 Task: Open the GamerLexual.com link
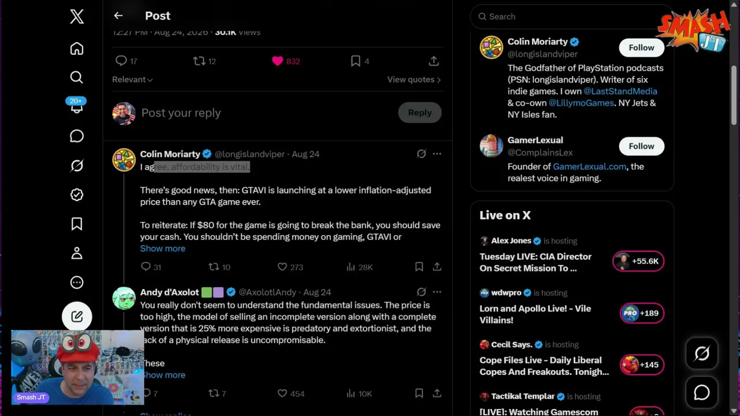coord(589,166)
